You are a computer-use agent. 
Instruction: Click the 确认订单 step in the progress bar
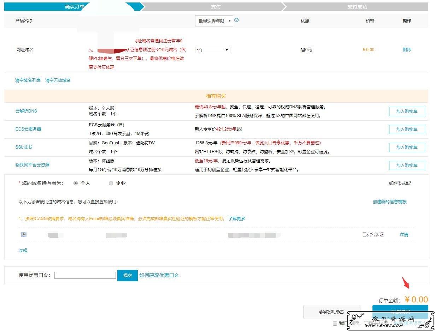pyautogui.click(x=75, y=7)
